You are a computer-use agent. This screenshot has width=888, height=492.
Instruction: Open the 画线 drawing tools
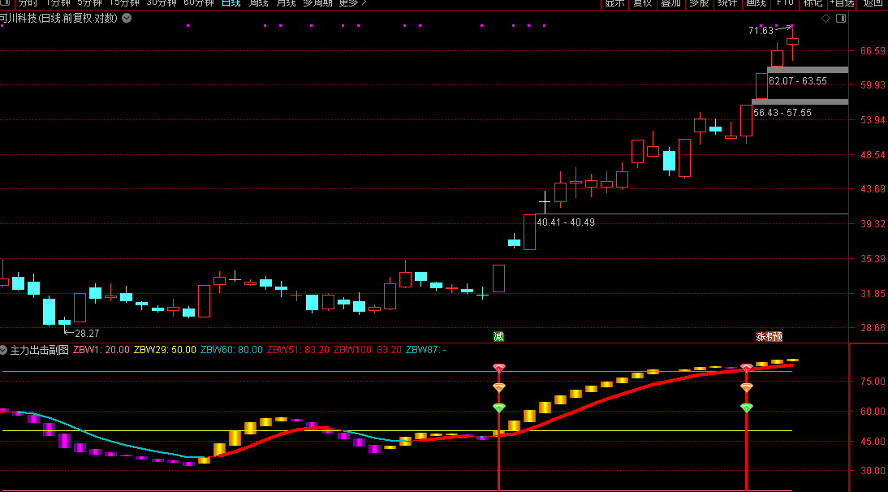pyautogui.click(x=756, y=2)
